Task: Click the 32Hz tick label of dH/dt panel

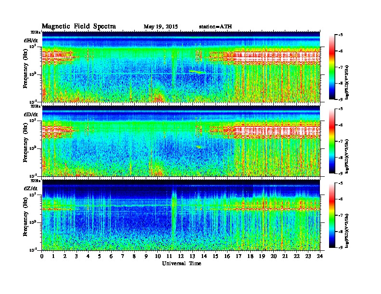Action: pos(36,32)
